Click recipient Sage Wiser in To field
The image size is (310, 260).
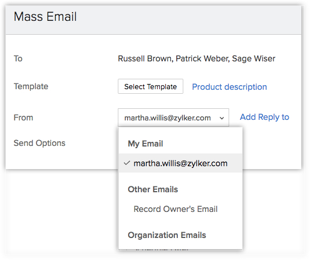254,58
